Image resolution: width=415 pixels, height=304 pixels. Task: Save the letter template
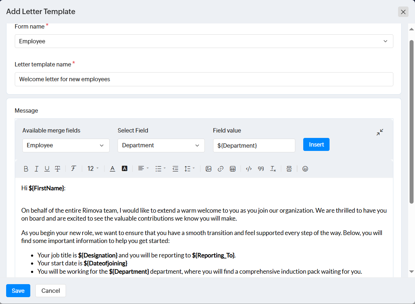click(18, 291)
